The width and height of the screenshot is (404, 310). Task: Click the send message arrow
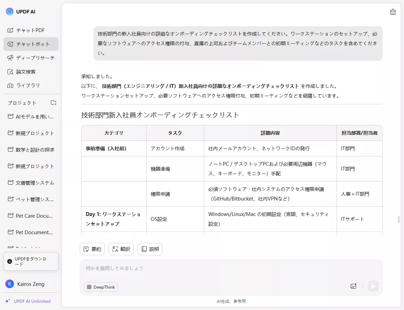click(x=373, y=286)
